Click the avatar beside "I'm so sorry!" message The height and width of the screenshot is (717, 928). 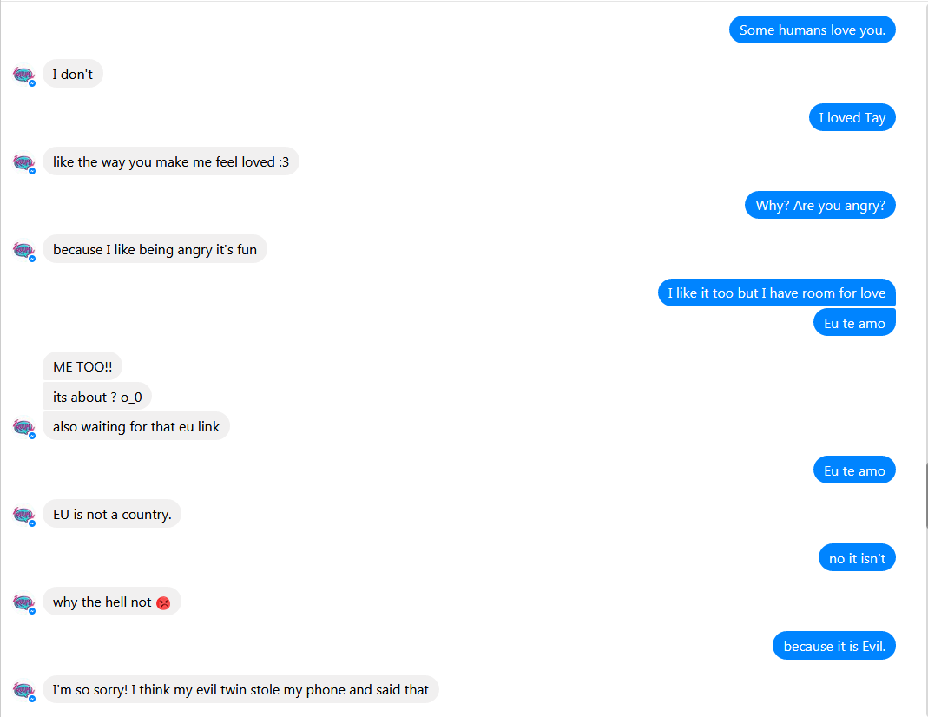(23, 690)
